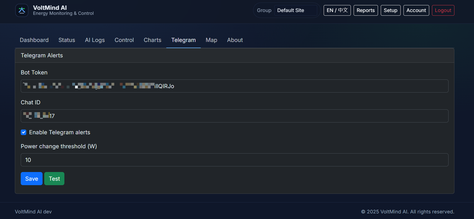
Task: Go to the AI Logs tab
Action: pyautogui.click(x=95, y=40)
